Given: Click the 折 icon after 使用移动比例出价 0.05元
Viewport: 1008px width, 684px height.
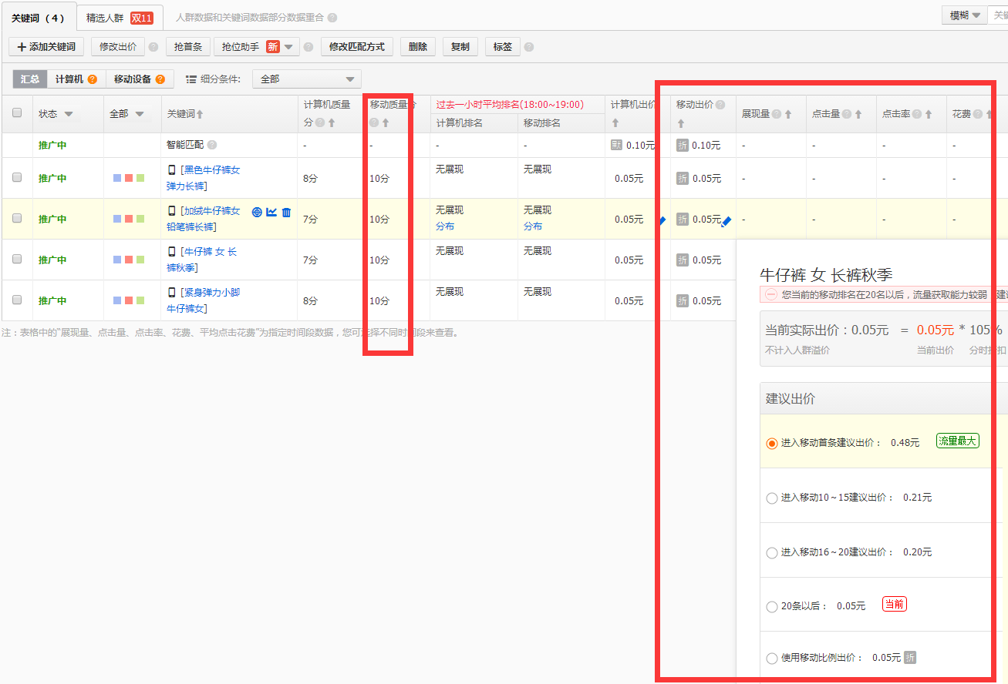Looking at the screenshot, I should pyautogui.click(x=910, y=658).
